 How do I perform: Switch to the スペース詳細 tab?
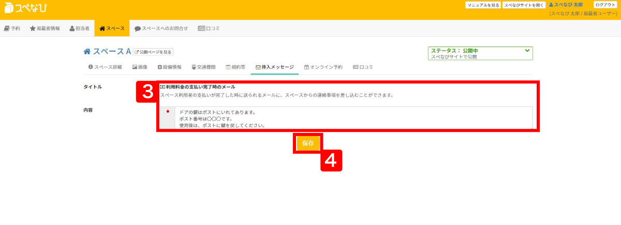(105, 67)
